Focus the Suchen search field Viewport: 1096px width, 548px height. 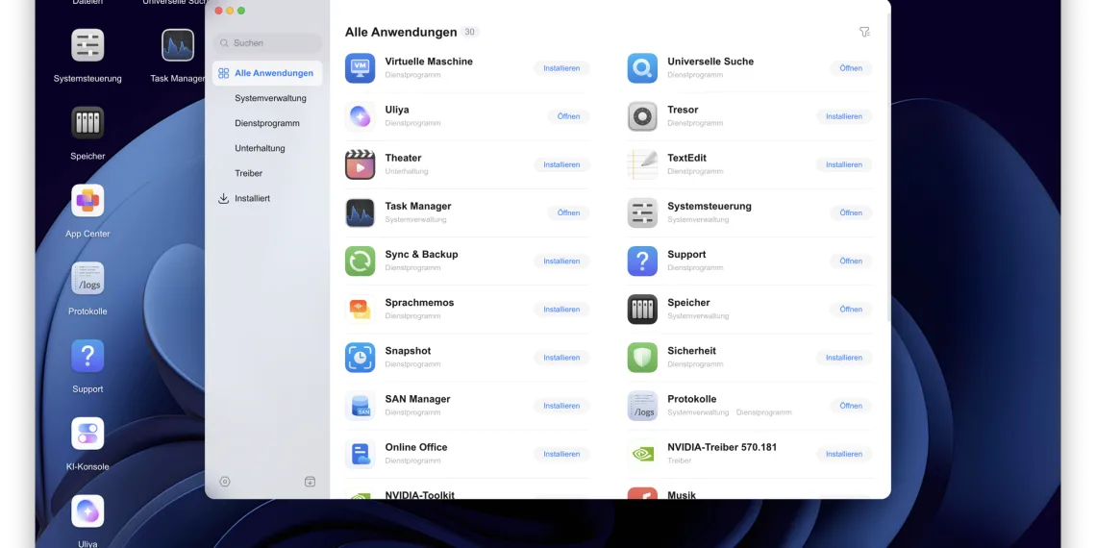[267, 43]
